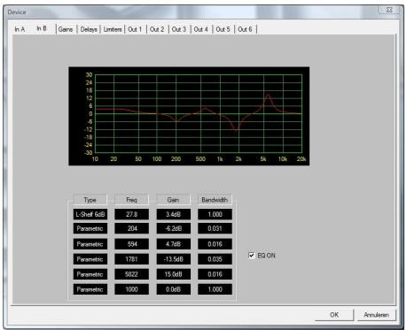Click the EQ curve peak near 5k
This screenshot has height=330, width=407.
point(268,95)
